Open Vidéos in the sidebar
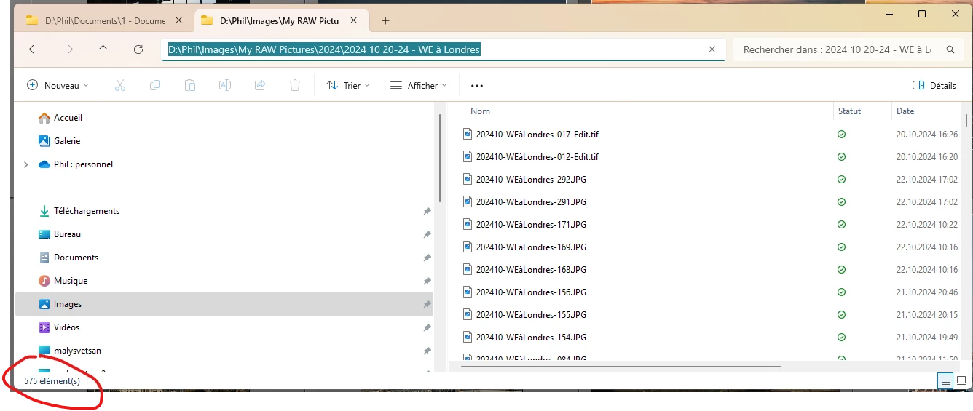The height and width of the screenshot is (411, 973). pos(66,327)
